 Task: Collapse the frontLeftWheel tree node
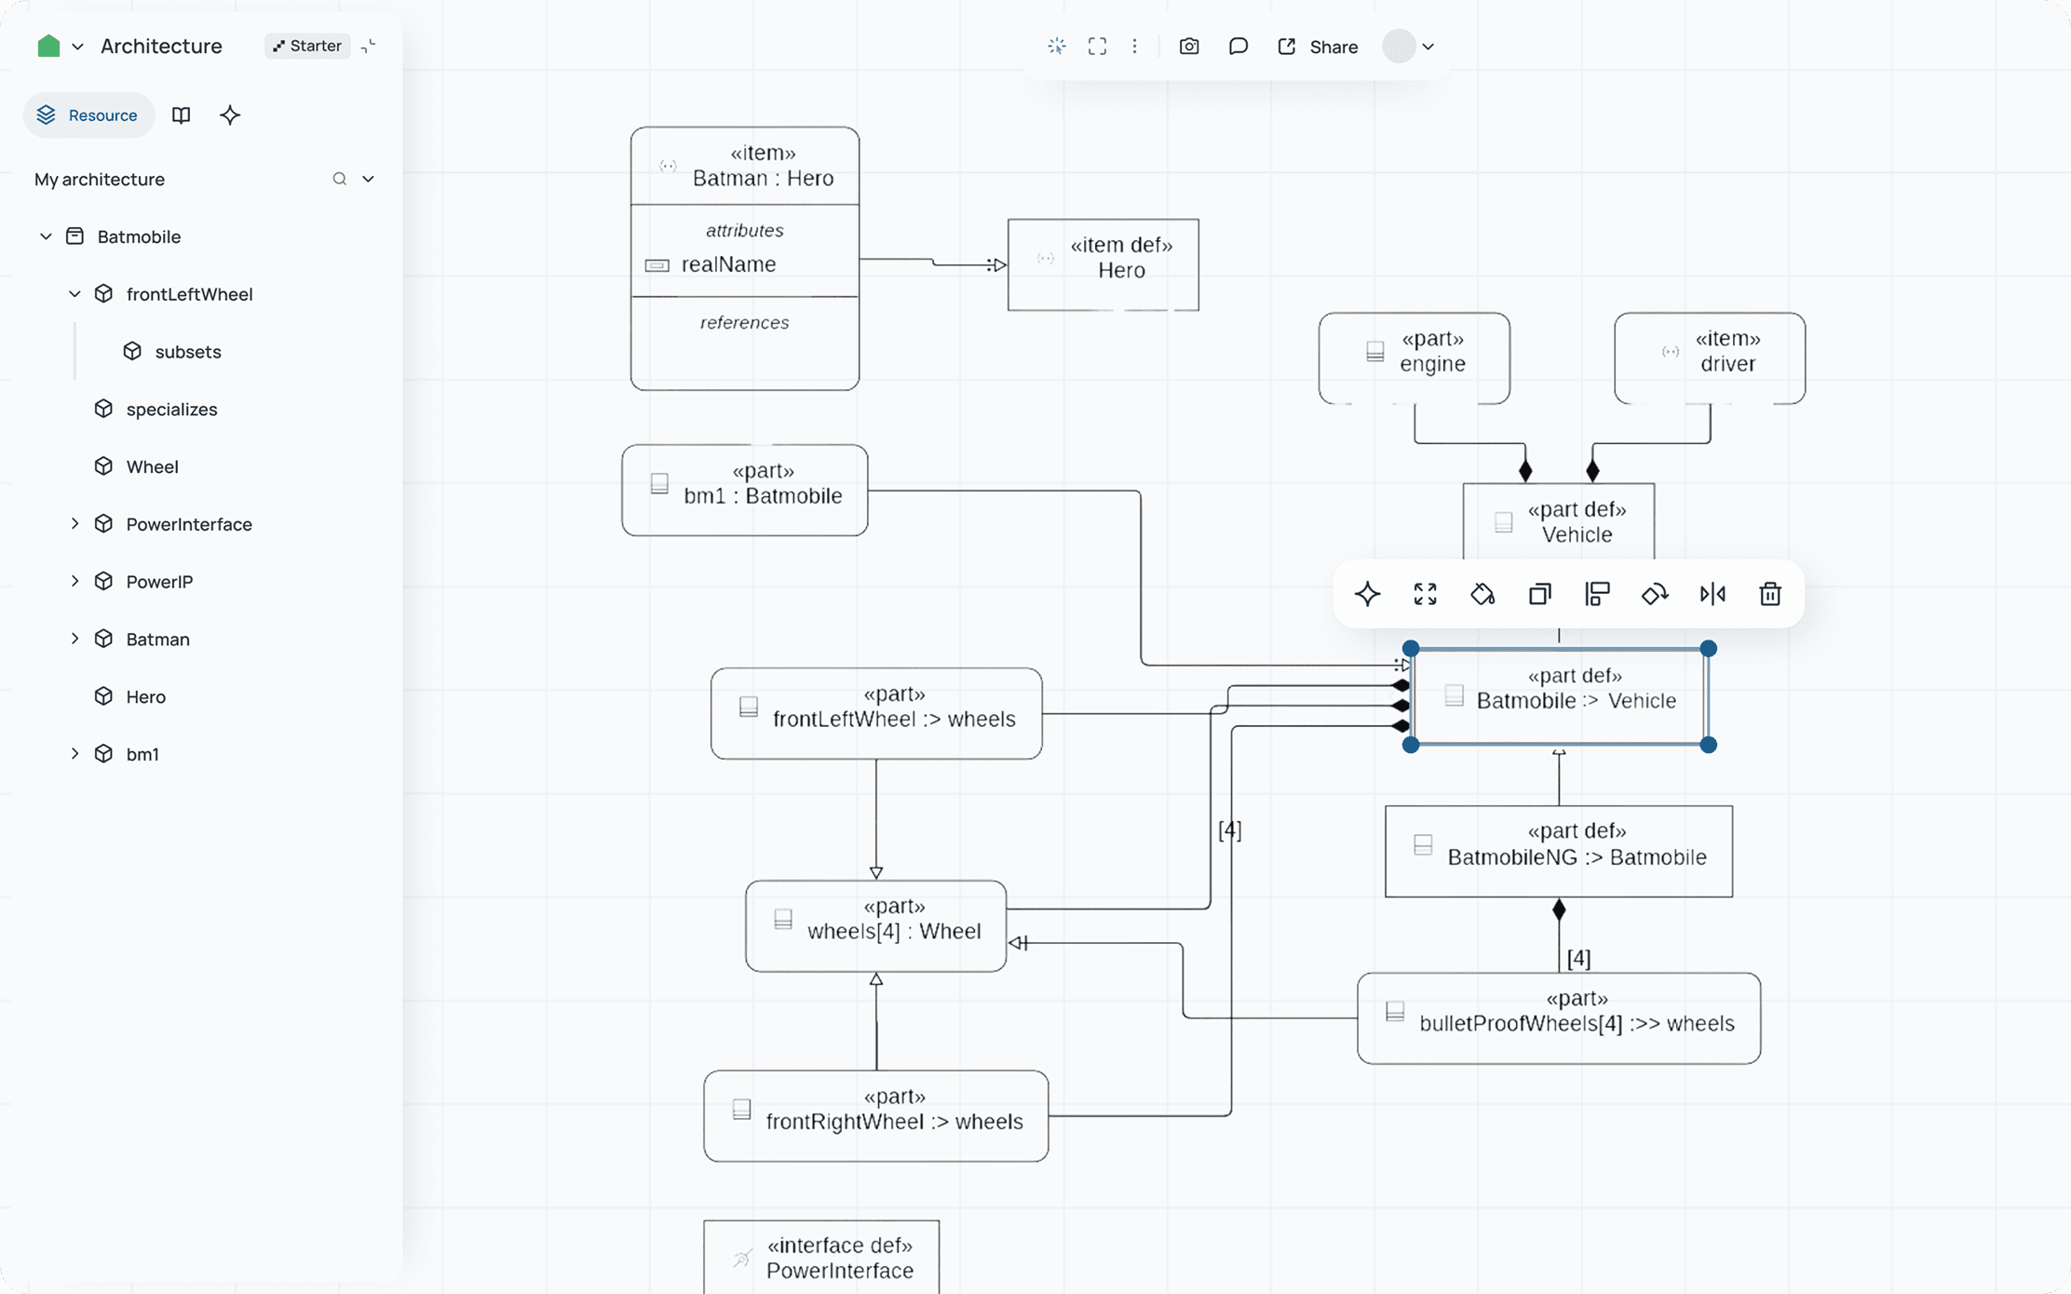point(74,294)
